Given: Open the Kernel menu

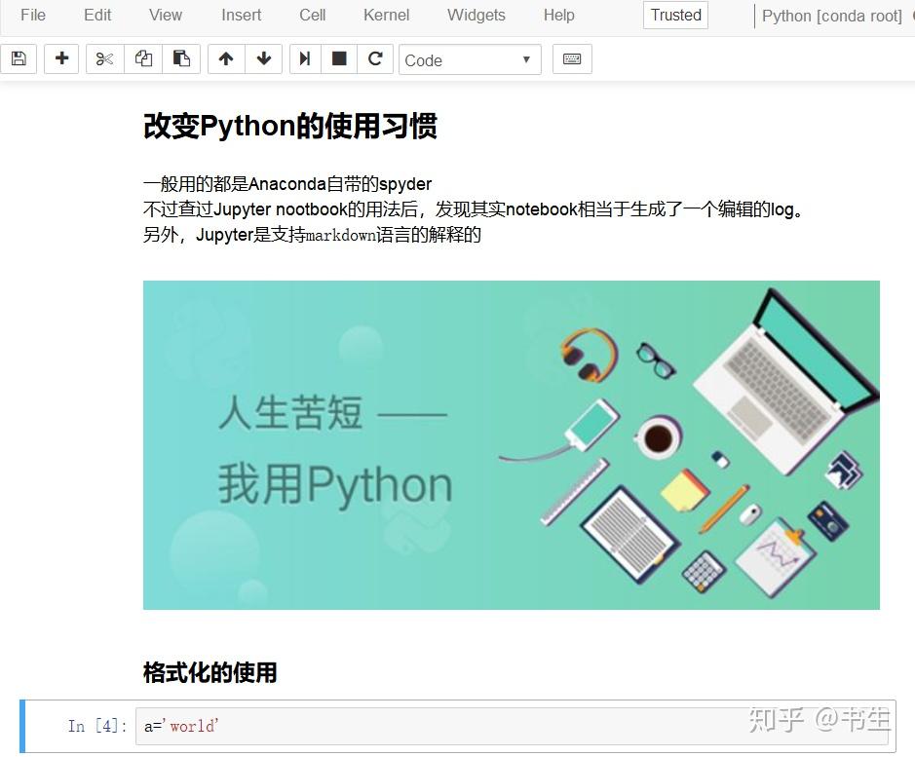Looking at the screenshot, I should (386, 15).
